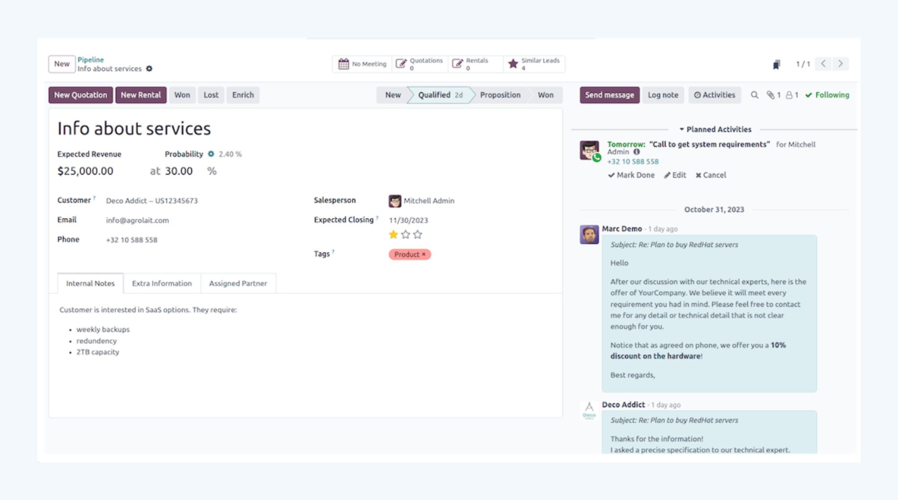Image resolution: width=898 pixels, height=500 pixels.
Task: Open the Salesperson field Mitchell Admin
Action: (x=429, y=201)
